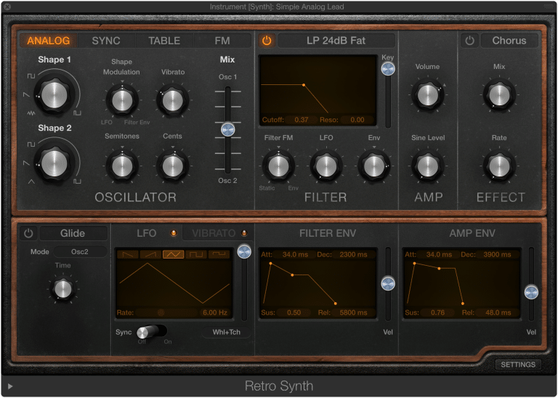The width and height of the screenshot is (558, 398).
Task: Open the Glide type menu
Action: (73, 233)
